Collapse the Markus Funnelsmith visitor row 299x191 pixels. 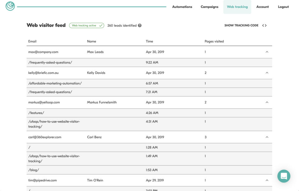pos(267,102)
